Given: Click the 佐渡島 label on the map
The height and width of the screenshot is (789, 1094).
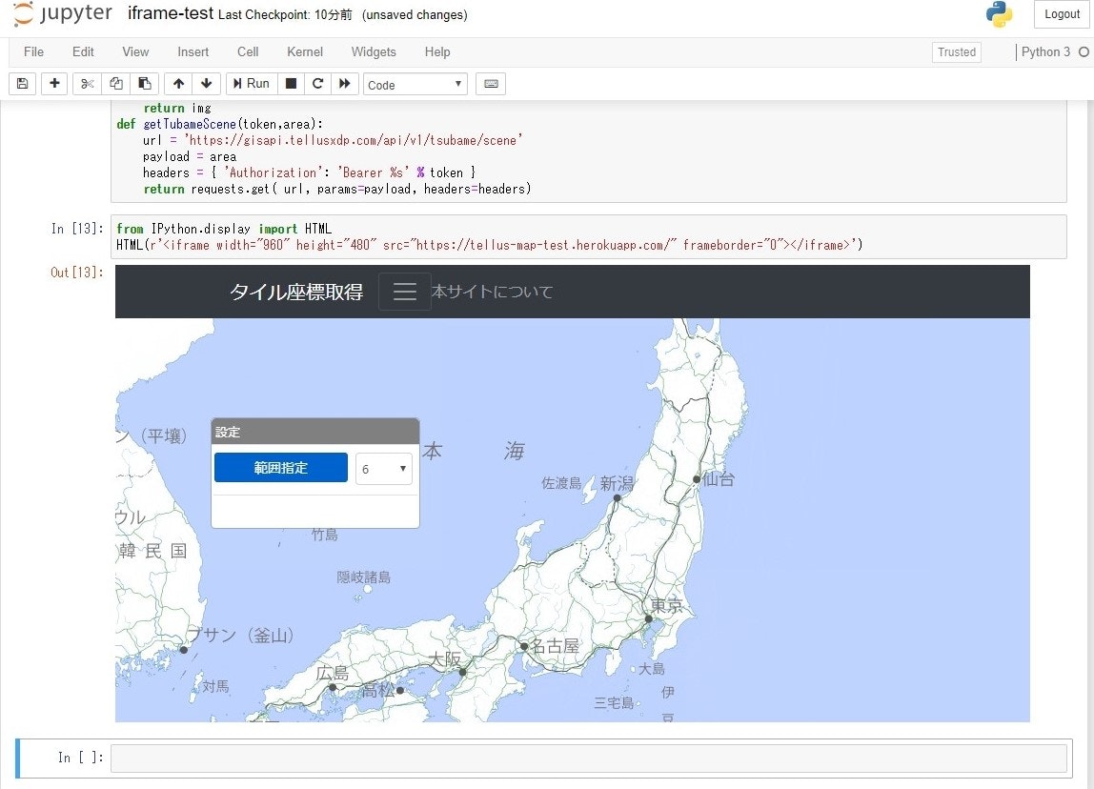Looking at the screenshot, I should [x=561, y=483].
